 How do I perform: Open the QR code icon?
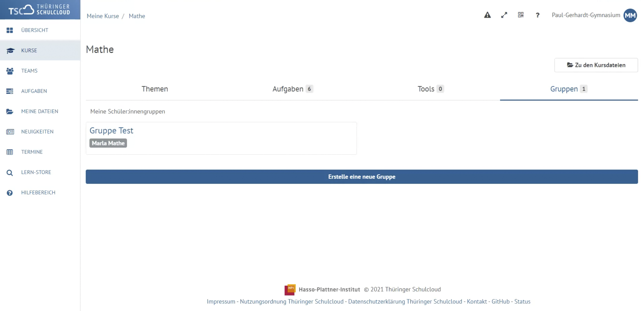pos(521,15)
